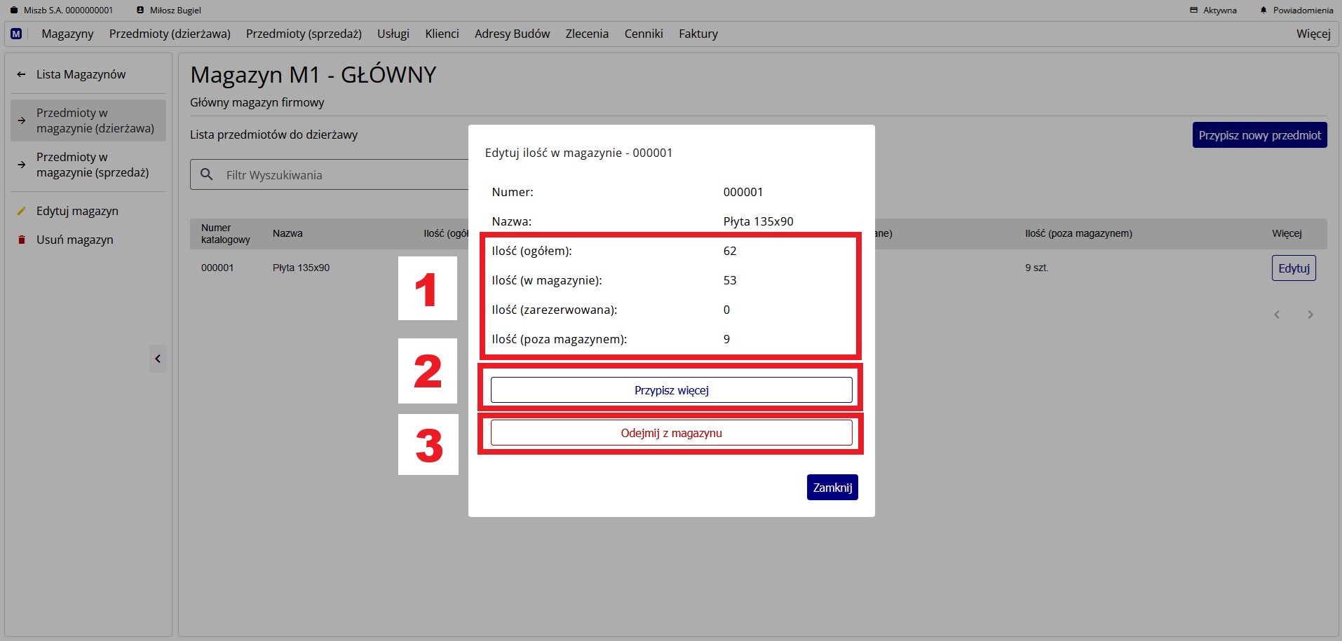1342x641 pixels.
Task: Go to previous table page chevron
Action: tap(1277, 315)
